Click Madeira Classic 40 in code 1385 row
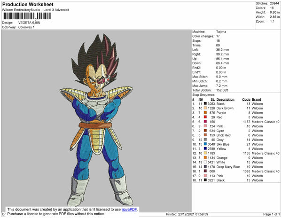The width and height of the screenshot is (282, 218). coord(266,171)
